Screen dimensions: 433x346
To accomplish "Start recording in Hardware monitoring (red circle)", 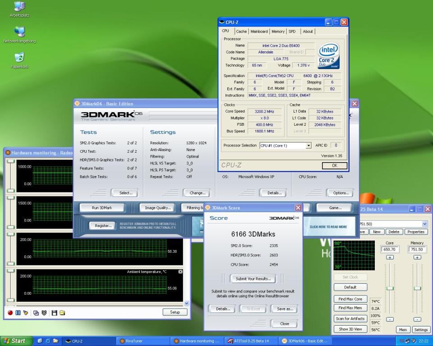I will [10, 313].
